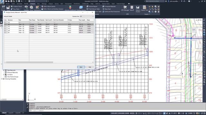This screenshot has height=115, width=206.
Task: Open the user account name dropdown
Action: (x=175, y=1)
